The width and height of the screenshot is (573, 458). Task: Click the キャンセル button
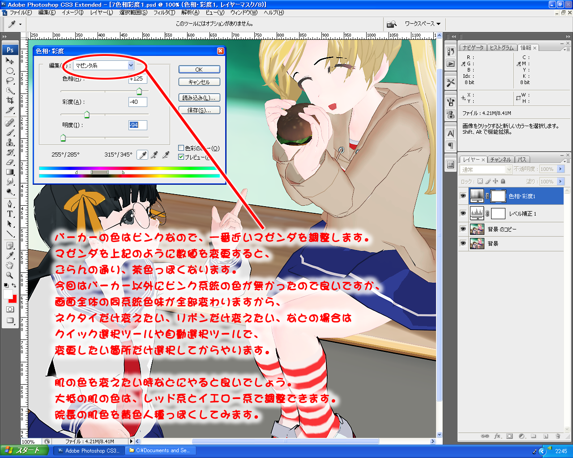(x=199, y=82)
